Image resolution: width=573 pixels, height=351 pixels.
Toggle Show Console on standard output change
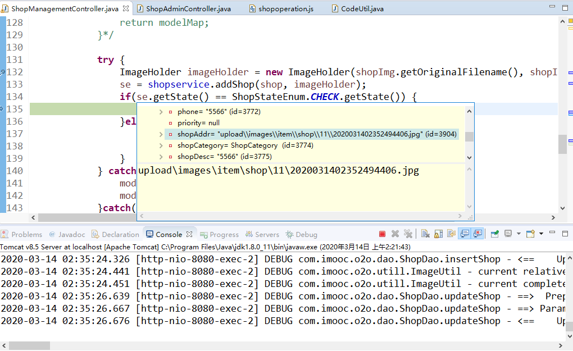(465, 234)
